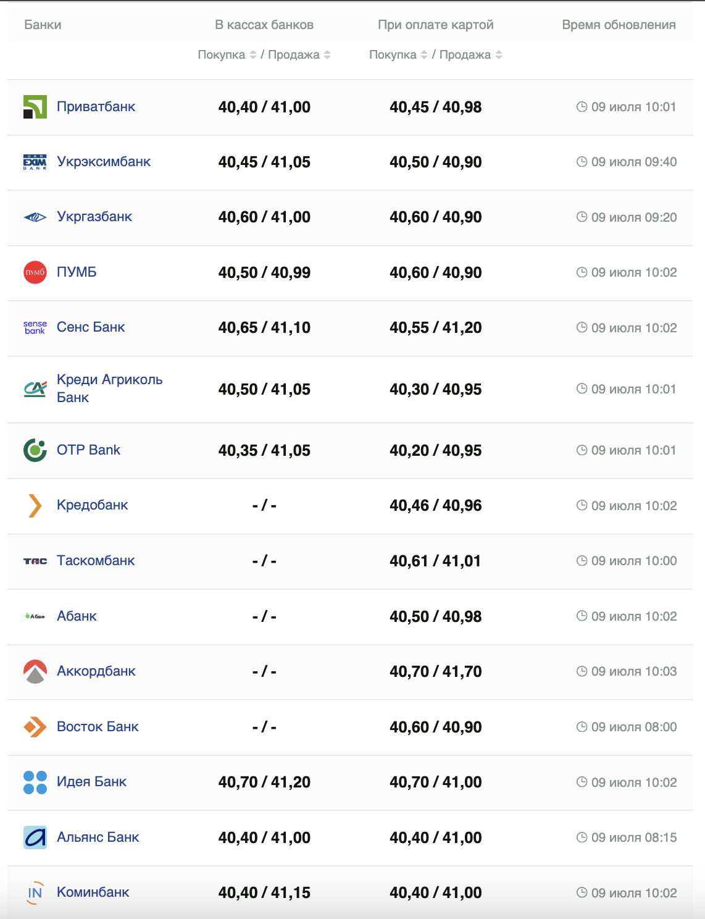Click the clock icon in Абанк row
Viewport: 705px width, 919px height.
tap(582, 616)
